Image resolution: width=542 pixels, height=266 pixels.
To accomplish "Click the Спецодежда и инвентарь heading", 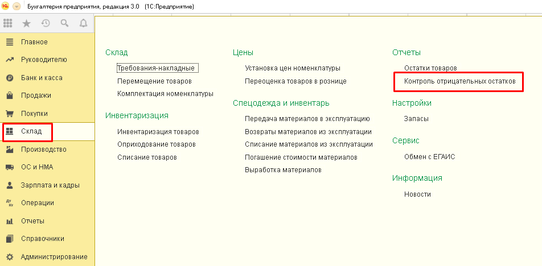I will coord(281,103).
